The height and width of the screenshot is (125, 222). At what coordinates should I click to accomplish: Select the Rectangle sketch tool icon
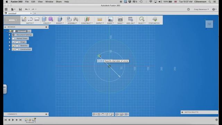coord(37,19)
